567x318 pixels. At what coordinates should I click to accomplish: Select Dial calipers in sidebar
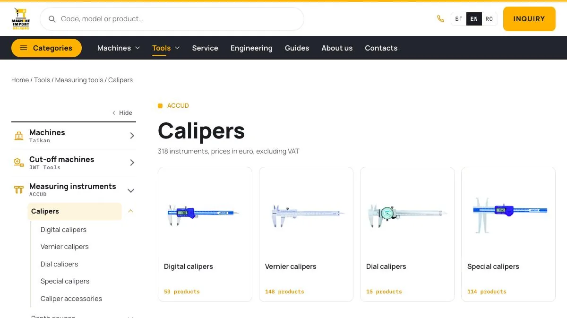(x=59, y=264)
